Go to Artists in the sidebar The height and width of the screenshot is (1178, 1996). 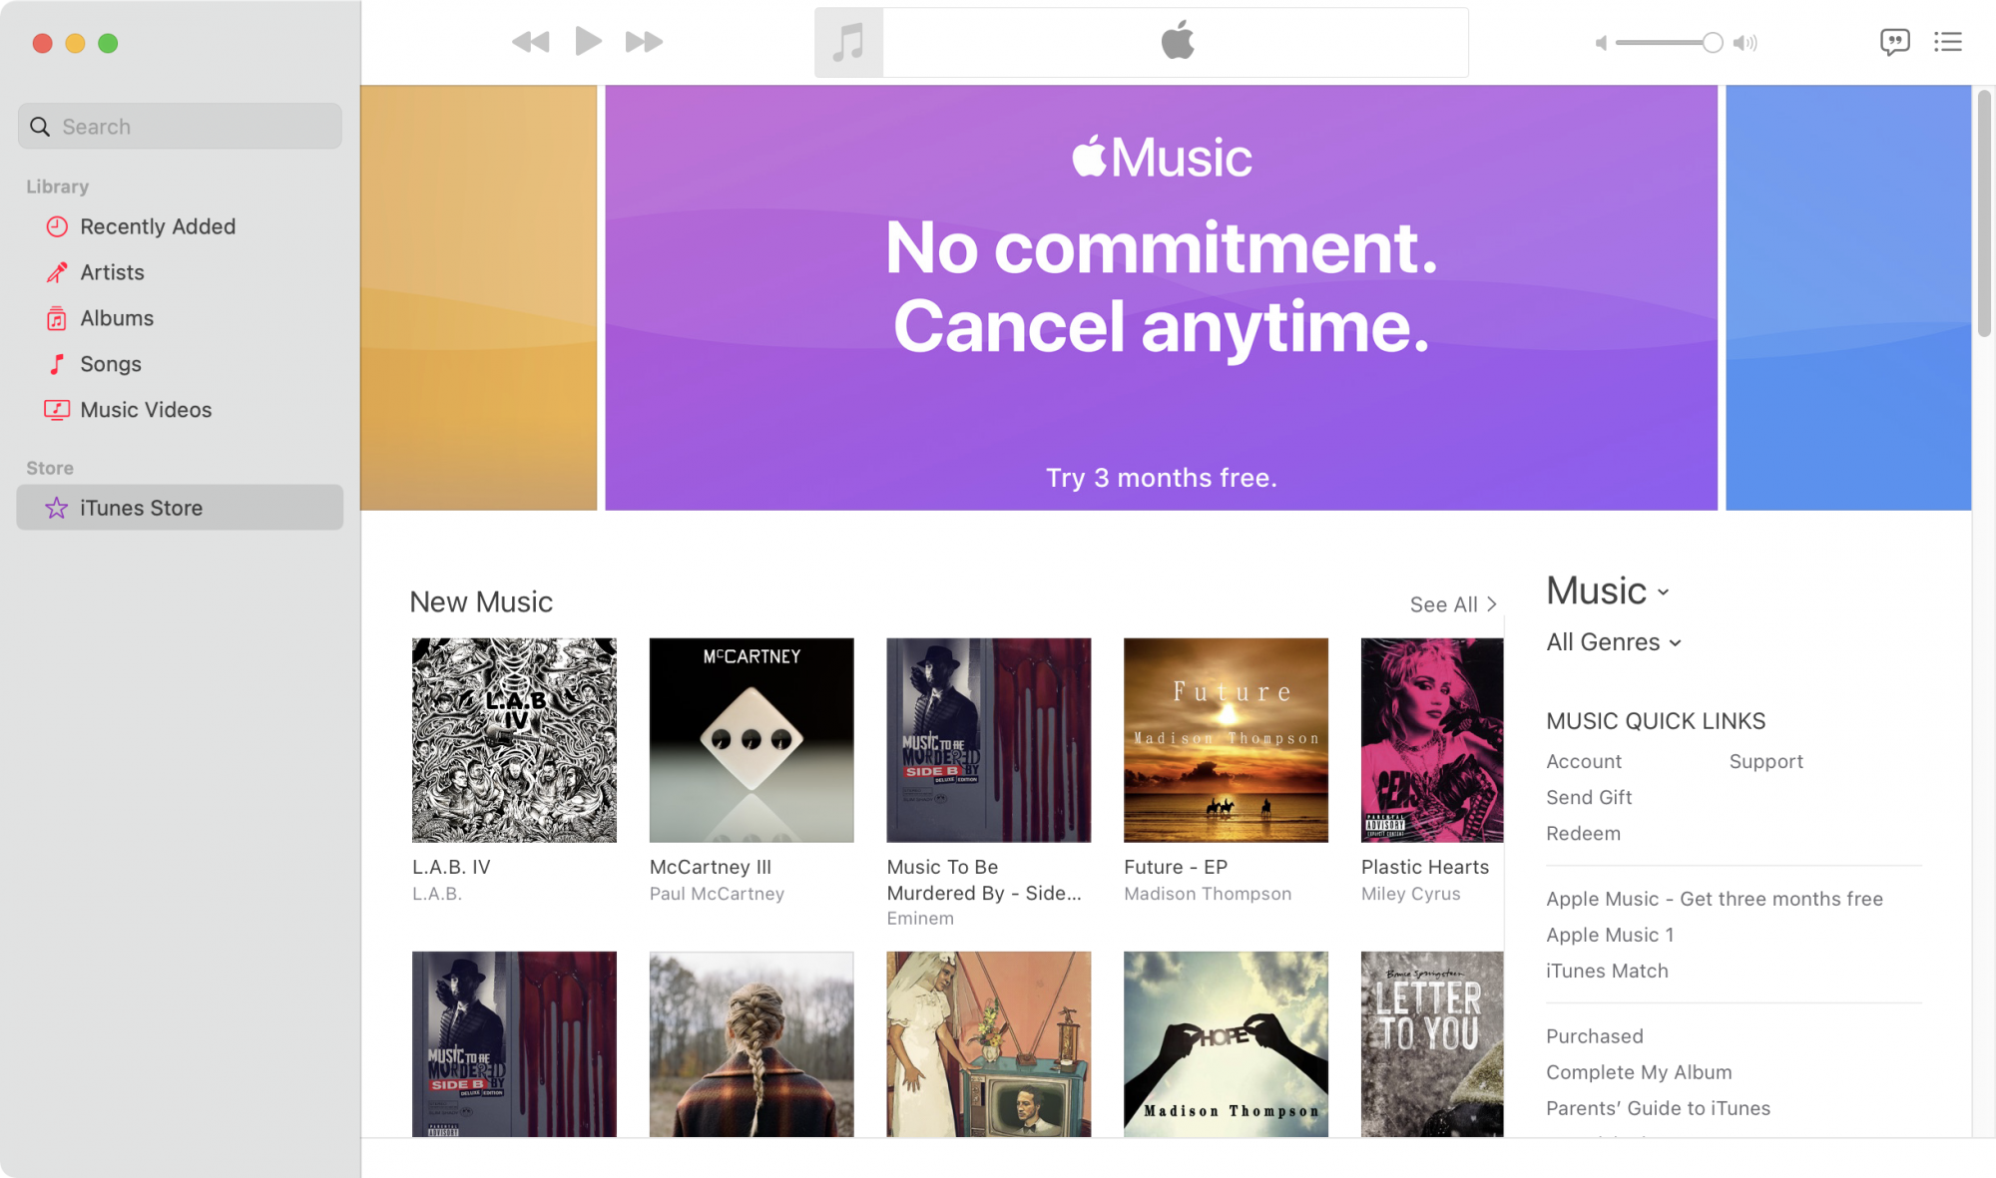(112, 272)
